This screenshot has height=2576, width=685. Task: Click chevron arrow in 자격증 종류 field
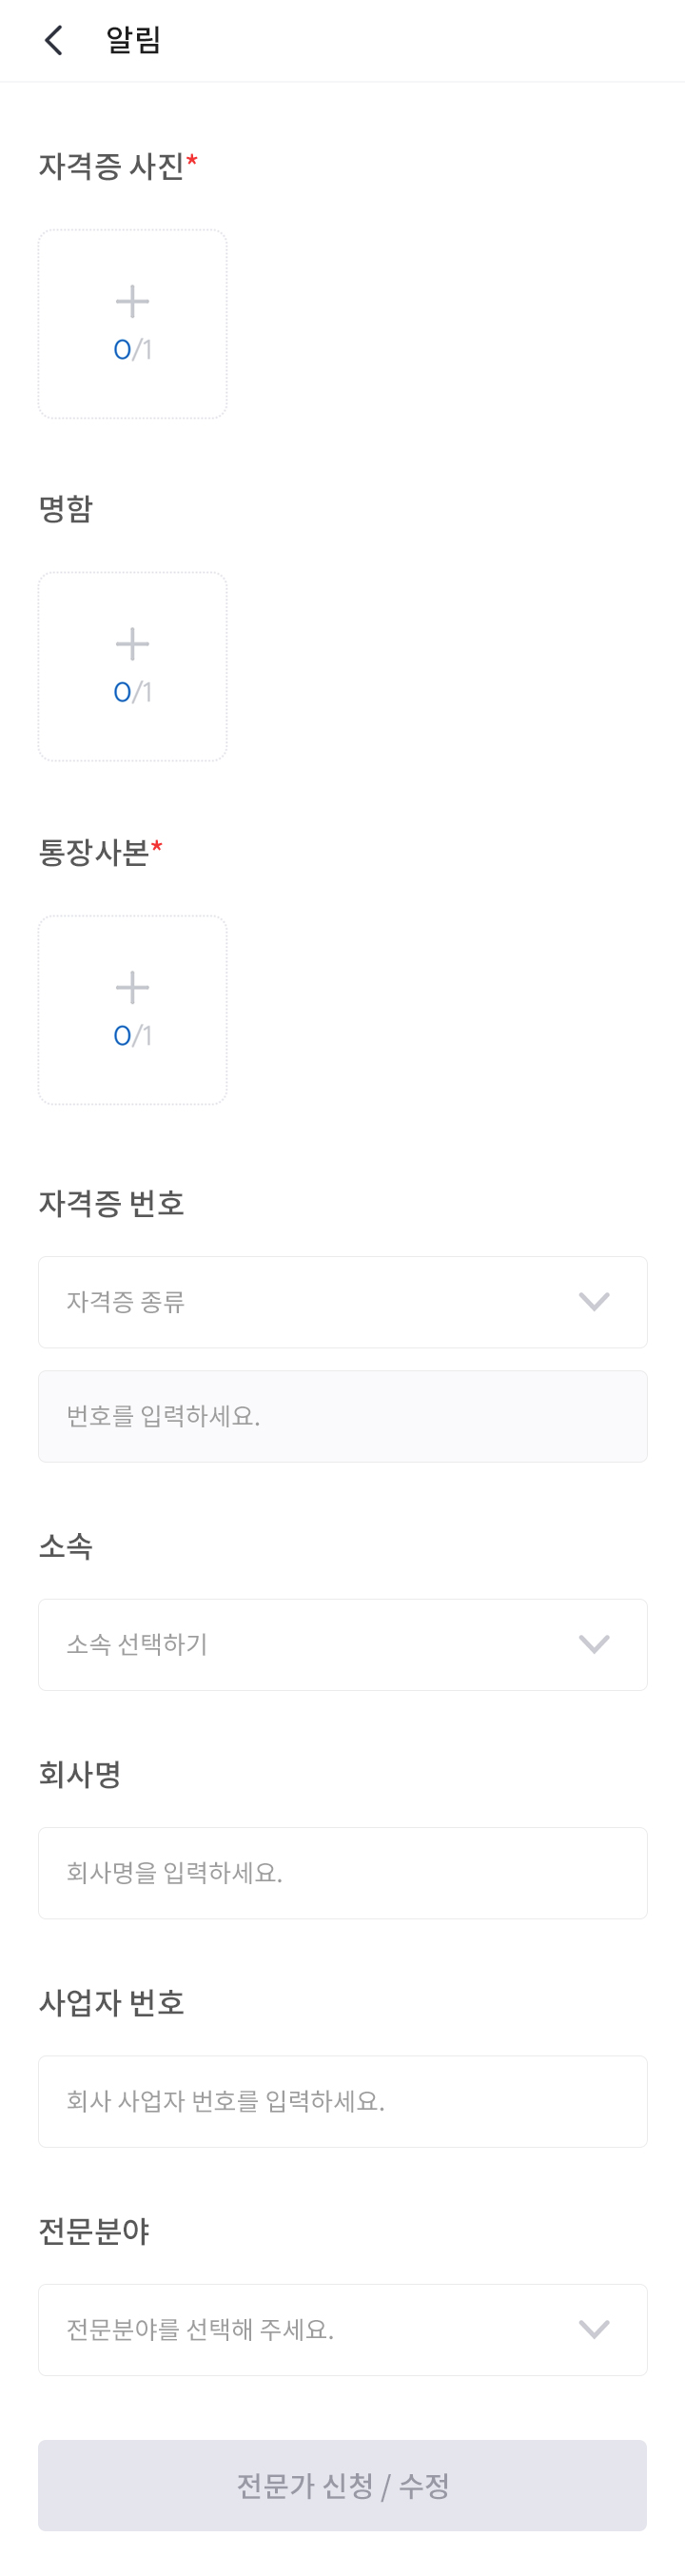click(594, 1302)
